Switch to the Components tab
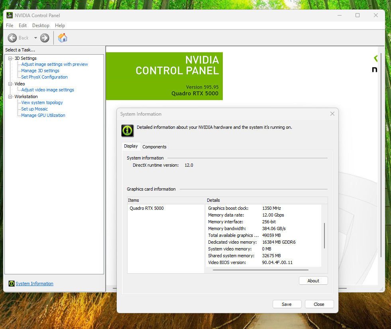 point(154,147)
